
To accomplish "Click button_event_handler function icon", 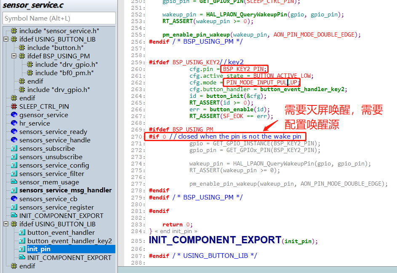I will 22,232.
